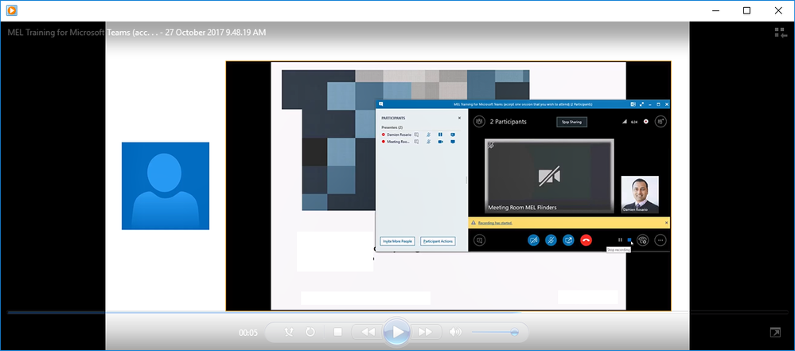Image resolution: width=795 pixels, height=351 pixels.
Task: Click the blue default avatar picture
Action: click(x=166, y=185)
